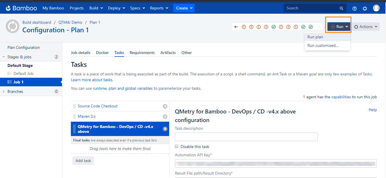Image resolution: width=386 pixels, height=178 pixels.
Task: Open administration gear icon in header
Action: tap(365, 8)
